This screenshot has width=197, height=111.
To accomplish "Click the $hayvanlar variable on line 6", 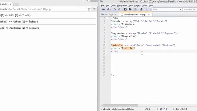I will (118, 33).
